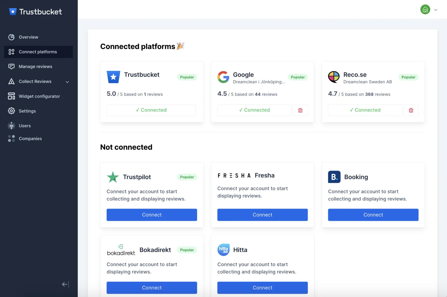
Task: Click the Hitta.se logo
Action: pos(223,250)
